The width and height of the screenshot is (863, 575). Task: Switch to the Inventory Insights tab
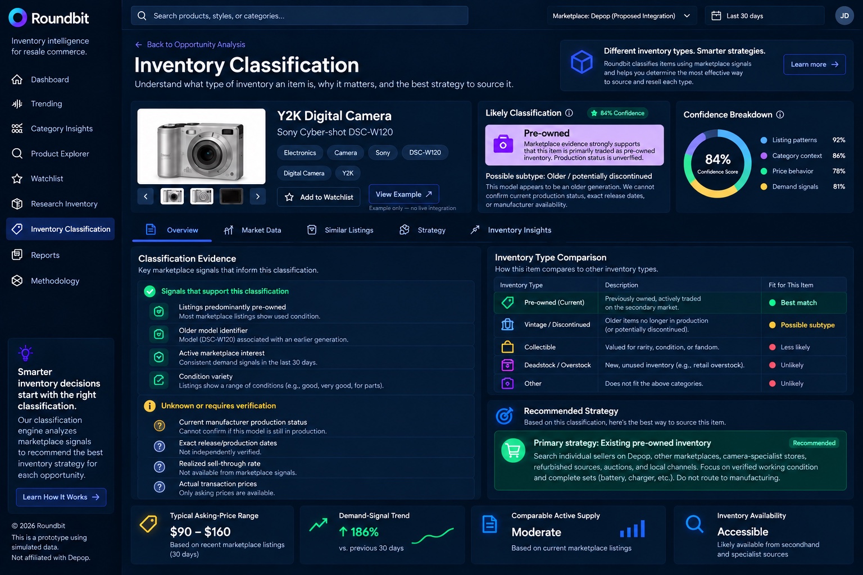[x=511, y=230]
